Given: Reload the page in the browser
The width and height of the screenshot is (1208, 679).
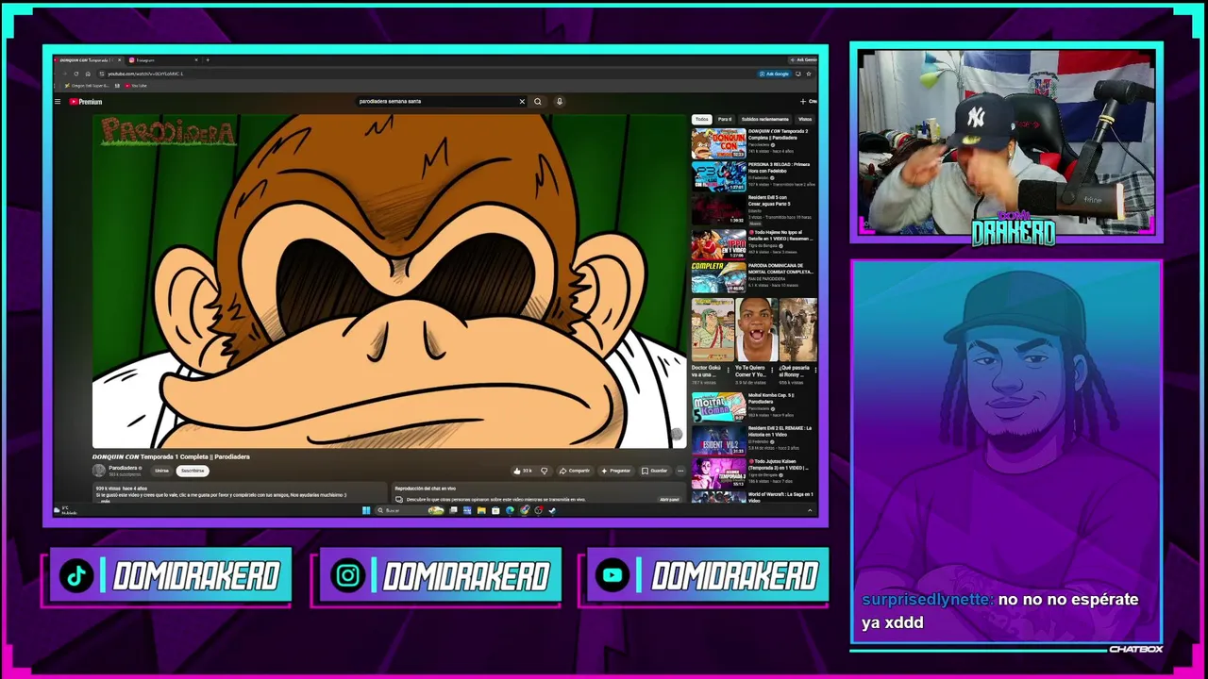Looking at the screenshot, I should [75, 74].
